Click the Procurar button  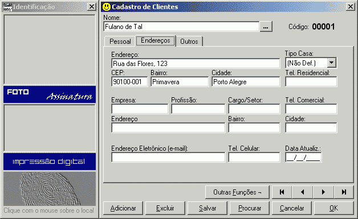pyautogui.click(x=250, y=208)
